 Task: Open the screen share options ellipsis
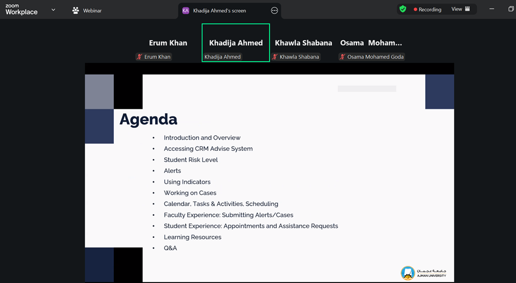pyautogui.click(x=274, y=10)
